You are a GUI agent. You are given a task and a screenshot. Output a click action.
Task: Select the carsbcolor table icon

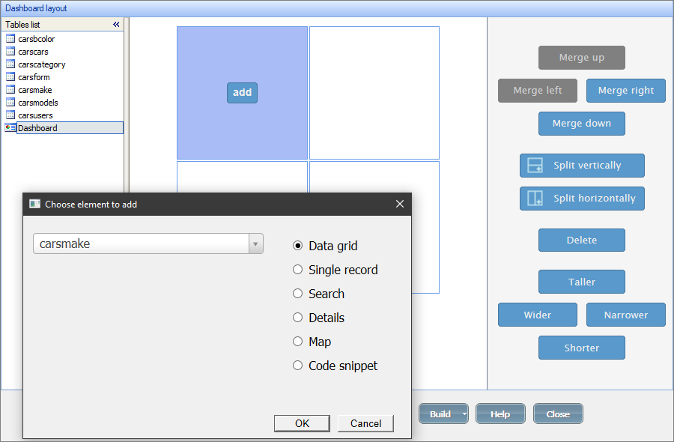tap(10, 38)
